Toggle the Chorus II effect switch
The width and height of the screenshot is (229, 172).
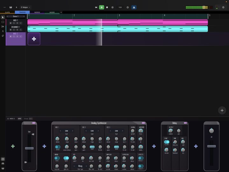(x=141, y=166)
